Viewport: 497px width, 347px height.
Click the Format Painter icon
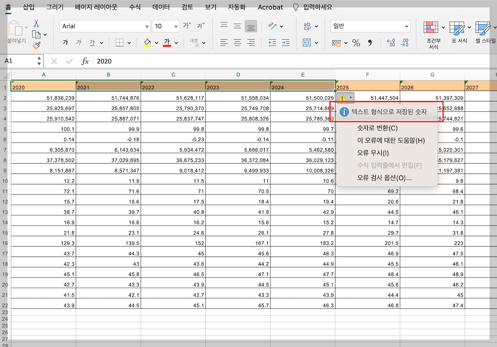pyautogui.click(x=36, y=46)
